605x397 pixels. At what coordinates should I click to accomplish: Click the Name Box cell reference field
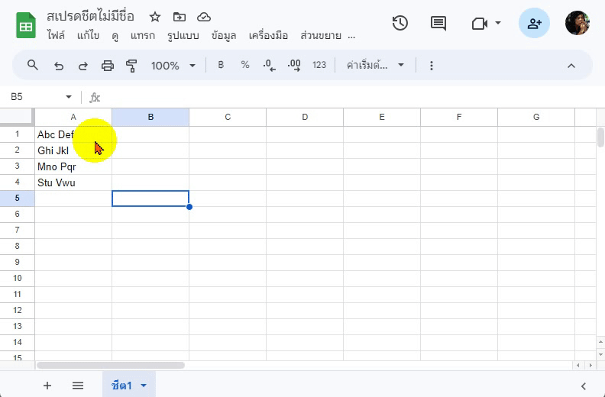[x=38, y=97]
